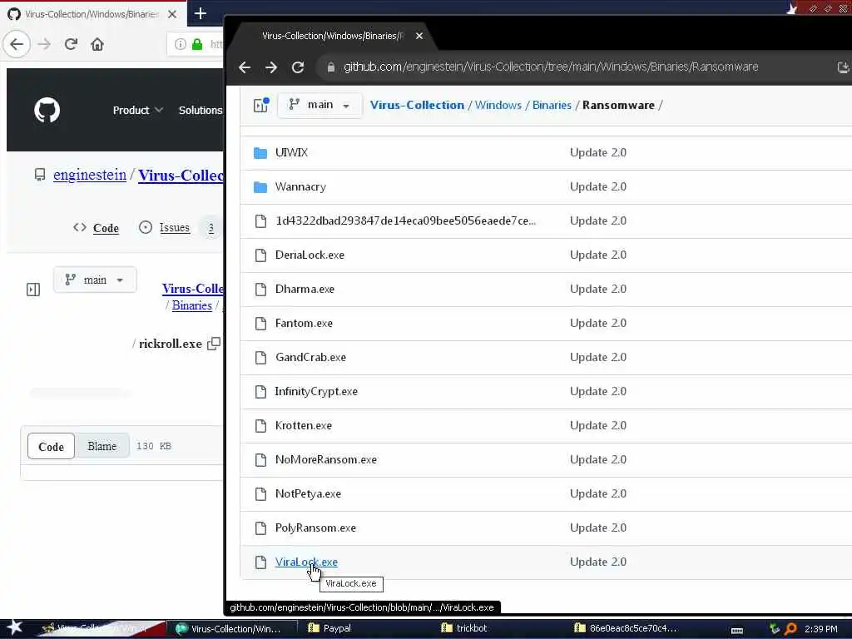
Task: Open DeriaLock.exe file
Action: (310, 255)
